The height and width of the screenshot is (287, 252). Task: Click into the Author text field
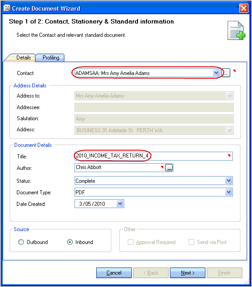119,168
